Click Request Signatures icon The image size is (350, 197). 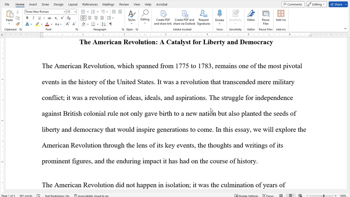[203, 14]
